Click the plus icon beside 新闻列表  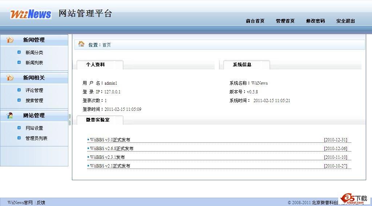tap(19, 62)
